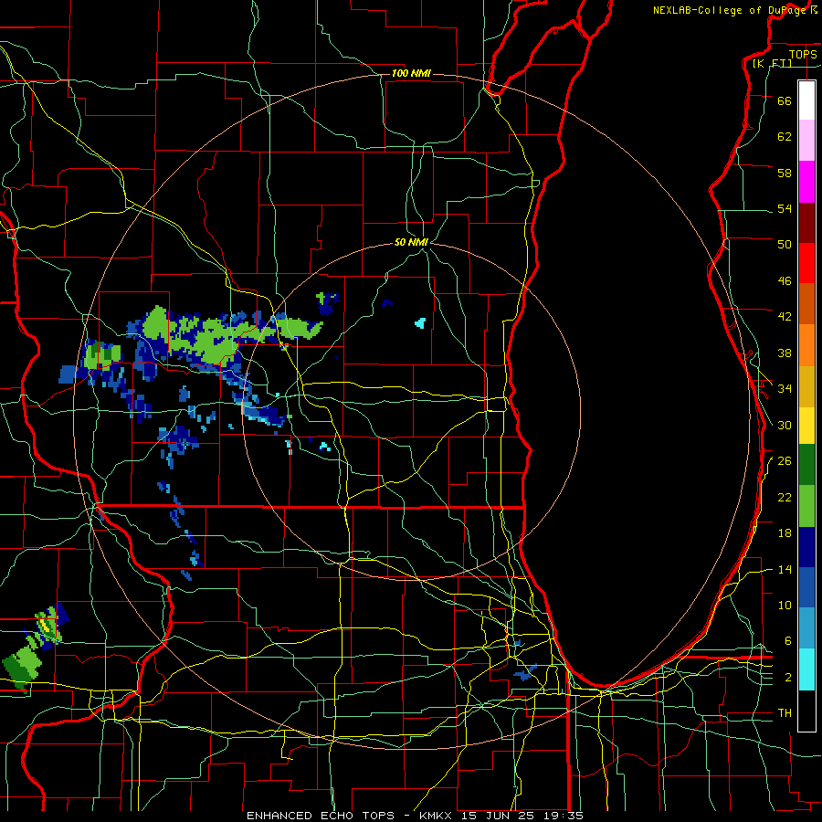Click the "58" legend value
This screenshot has height=822, width=822.
[x=785, y=173]
